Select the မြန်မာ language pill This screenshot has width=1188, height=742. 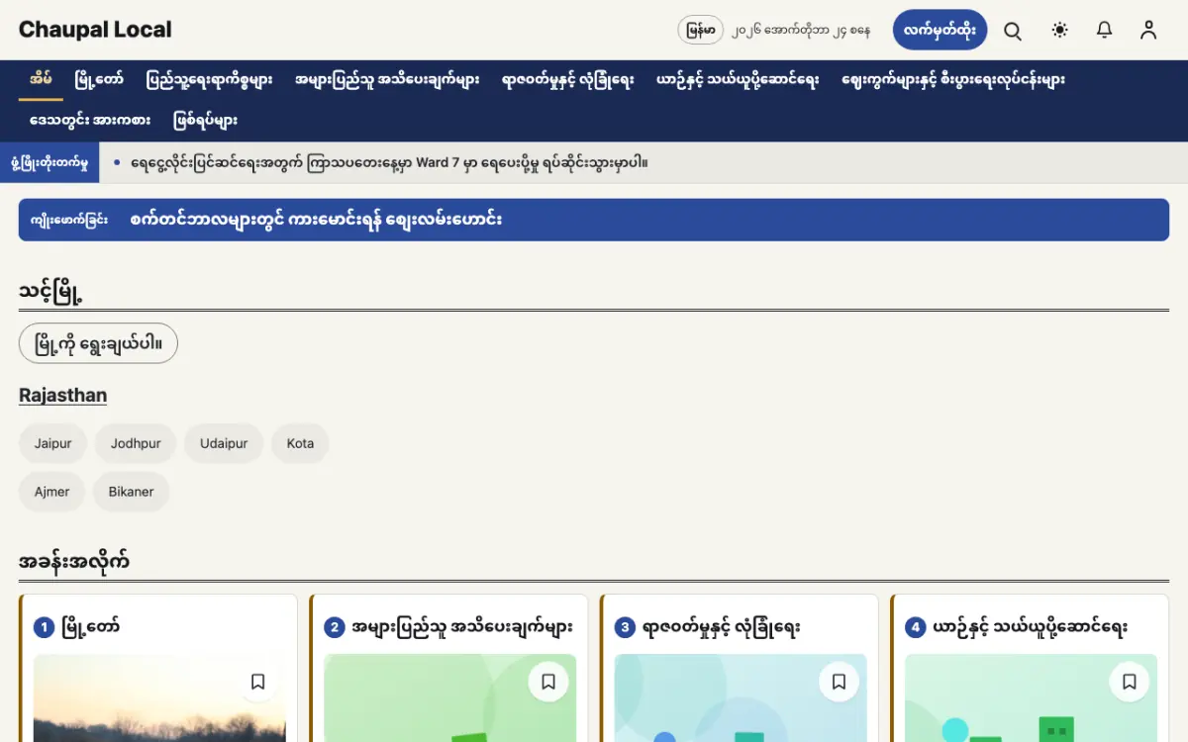click(700, 31)
